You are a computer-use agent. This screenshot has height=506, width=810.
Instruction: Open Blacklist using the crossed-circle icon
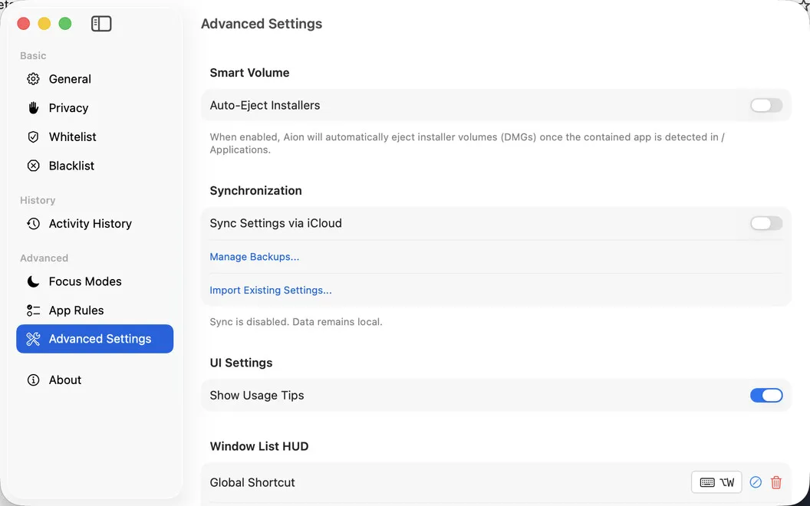click(x=33, y=166)
